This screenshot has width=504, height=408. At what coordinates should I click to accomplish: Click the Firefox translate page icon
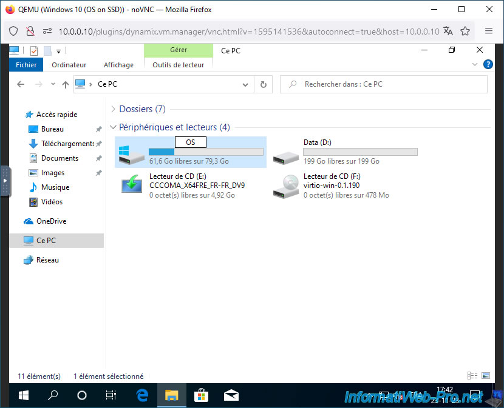point(448,31)
